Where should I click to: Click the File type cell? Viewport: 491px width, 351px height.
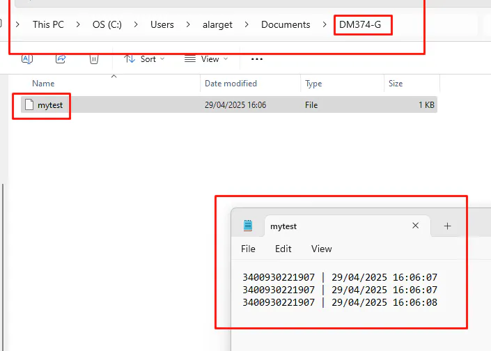coord(311,105)
